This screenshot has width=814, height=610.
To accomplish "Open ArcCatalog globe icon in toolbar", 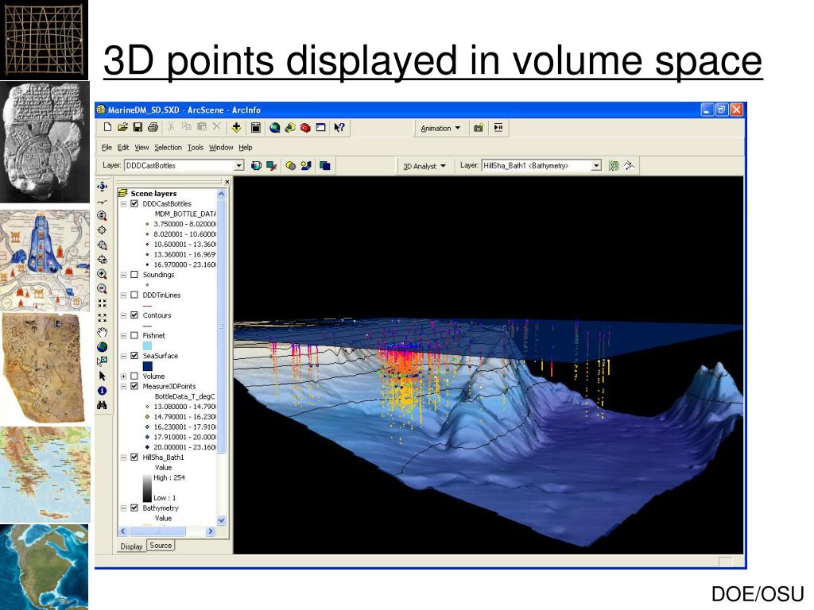I will (x=274, y=128).
